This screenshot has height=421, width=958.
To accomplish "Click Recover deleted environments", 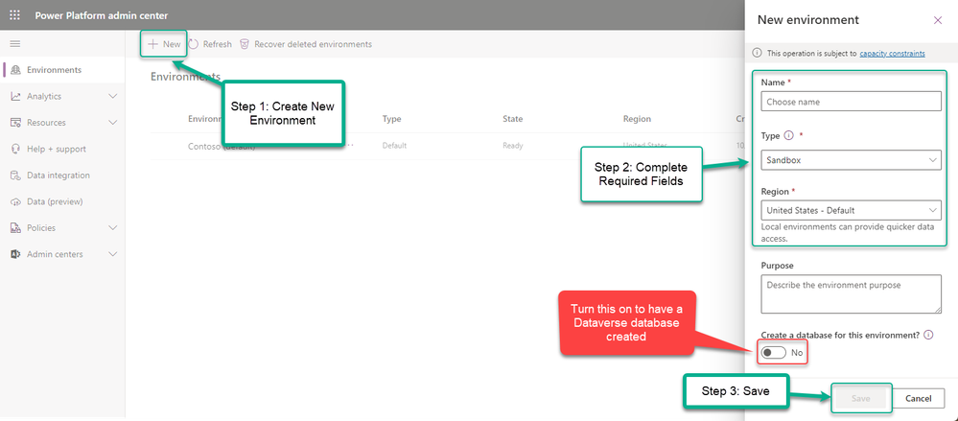I will (x=306, y=44).
